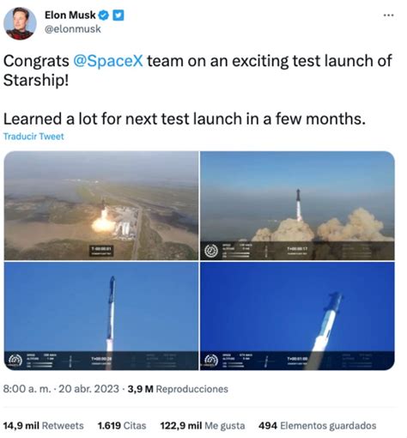The width and height of the screenshot is (407, 438).
Task: Click the 20 abr. 2023 date
Action: click(88, 389)
